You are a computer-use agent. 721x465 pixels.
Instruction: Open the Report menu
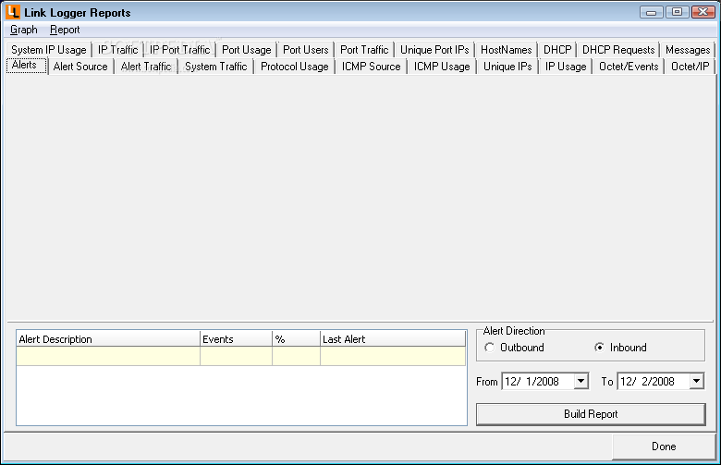pyautogui.click(x=65, y=30)
